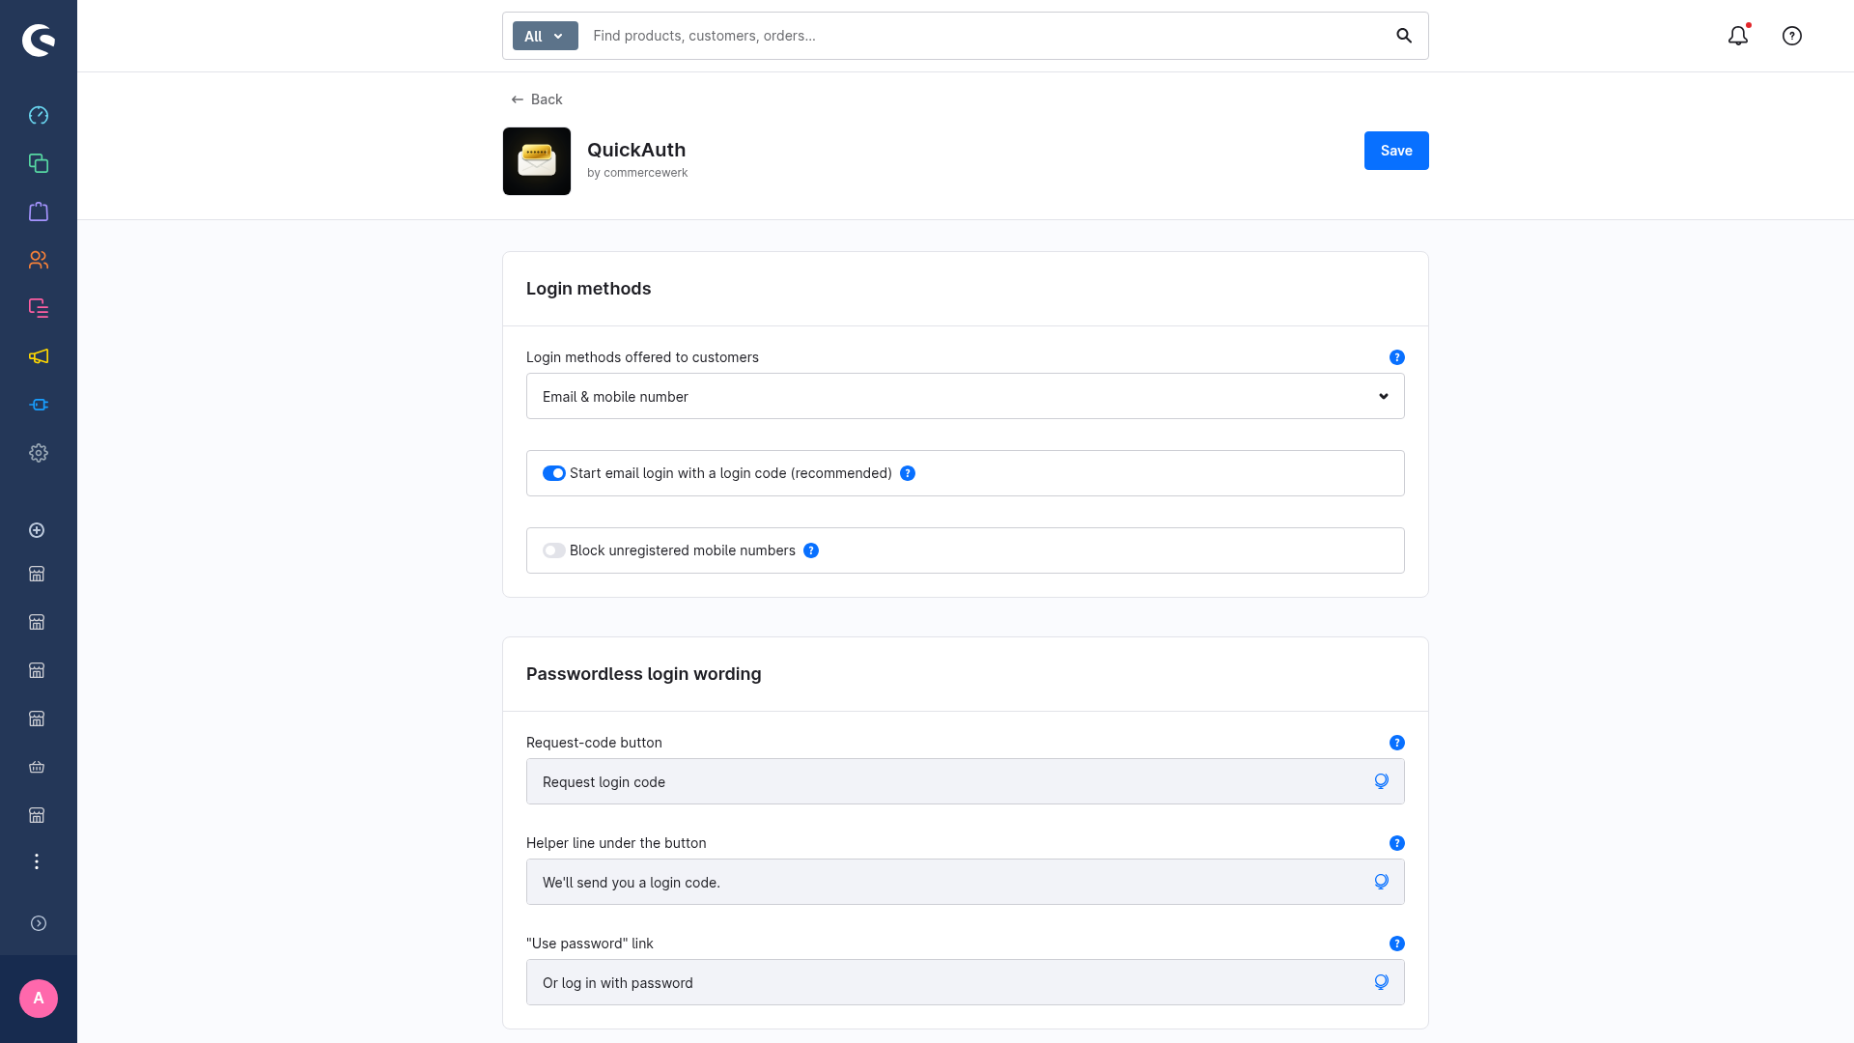The height and width of the screenshot is (1043, 1854).
Task: Expand the sidebar with arrow circle icon
Action: coord(39,923)
